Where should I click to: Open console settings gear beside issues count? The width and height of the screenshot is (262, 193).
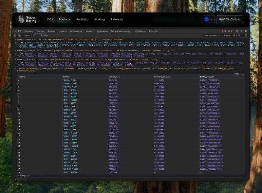pyautogui.click(x=246, y=35)
